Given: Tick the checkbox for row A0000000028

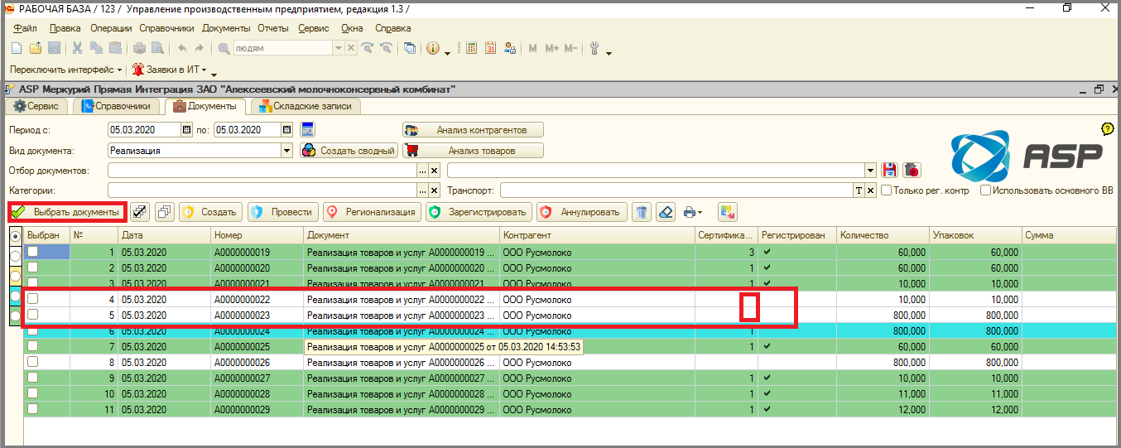Looking at the screenshot, I should [33, 393].
